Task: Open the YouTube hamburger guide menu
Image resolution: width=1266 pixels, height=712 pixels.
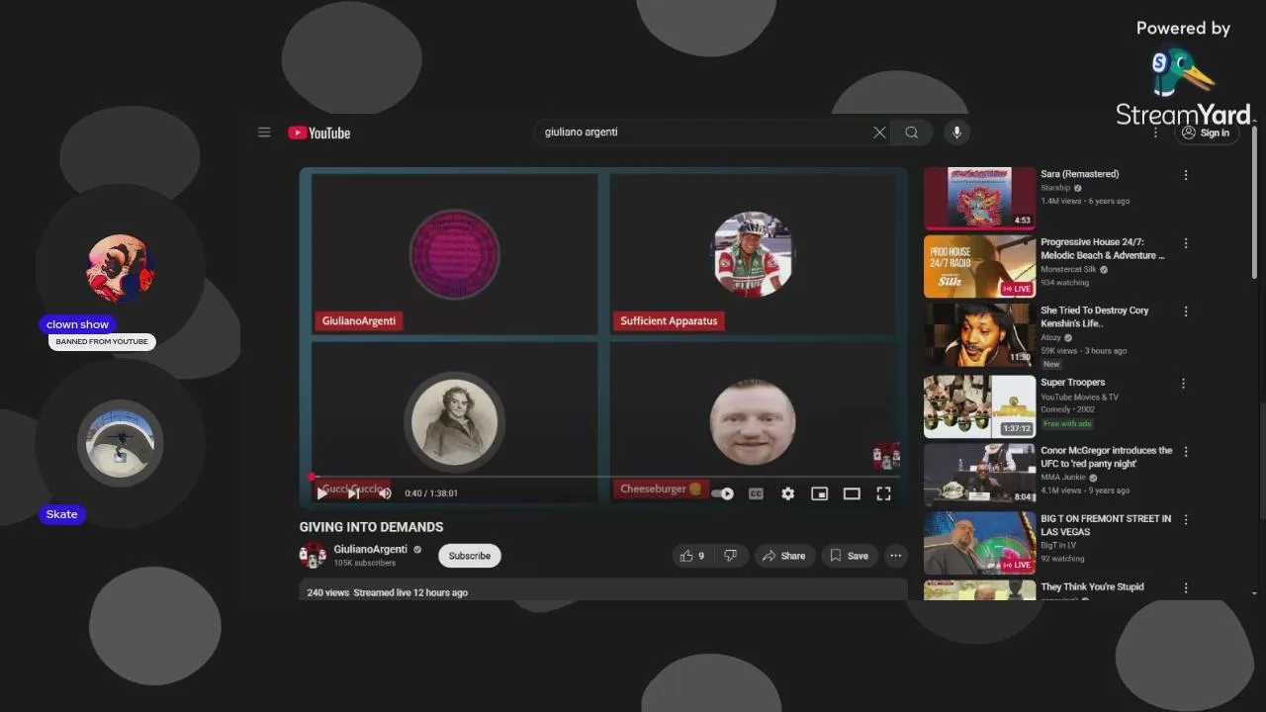Action: [264, 133]
